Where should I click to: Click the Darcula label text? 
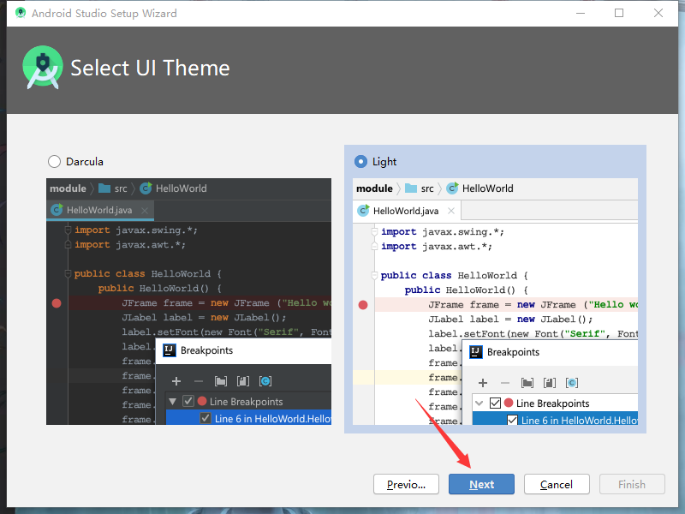[85, 162]
